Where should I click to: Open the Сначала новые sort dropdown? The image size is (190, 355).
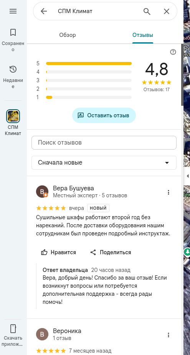[x=104, y=163]
